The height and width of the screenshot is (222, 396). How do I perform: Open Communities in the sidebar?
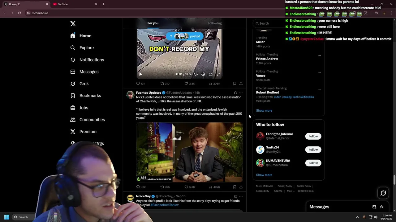tap(88, 120)
